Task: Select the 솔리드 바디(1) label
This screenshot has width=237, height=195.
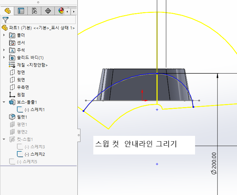Action: tap(30, 57)
